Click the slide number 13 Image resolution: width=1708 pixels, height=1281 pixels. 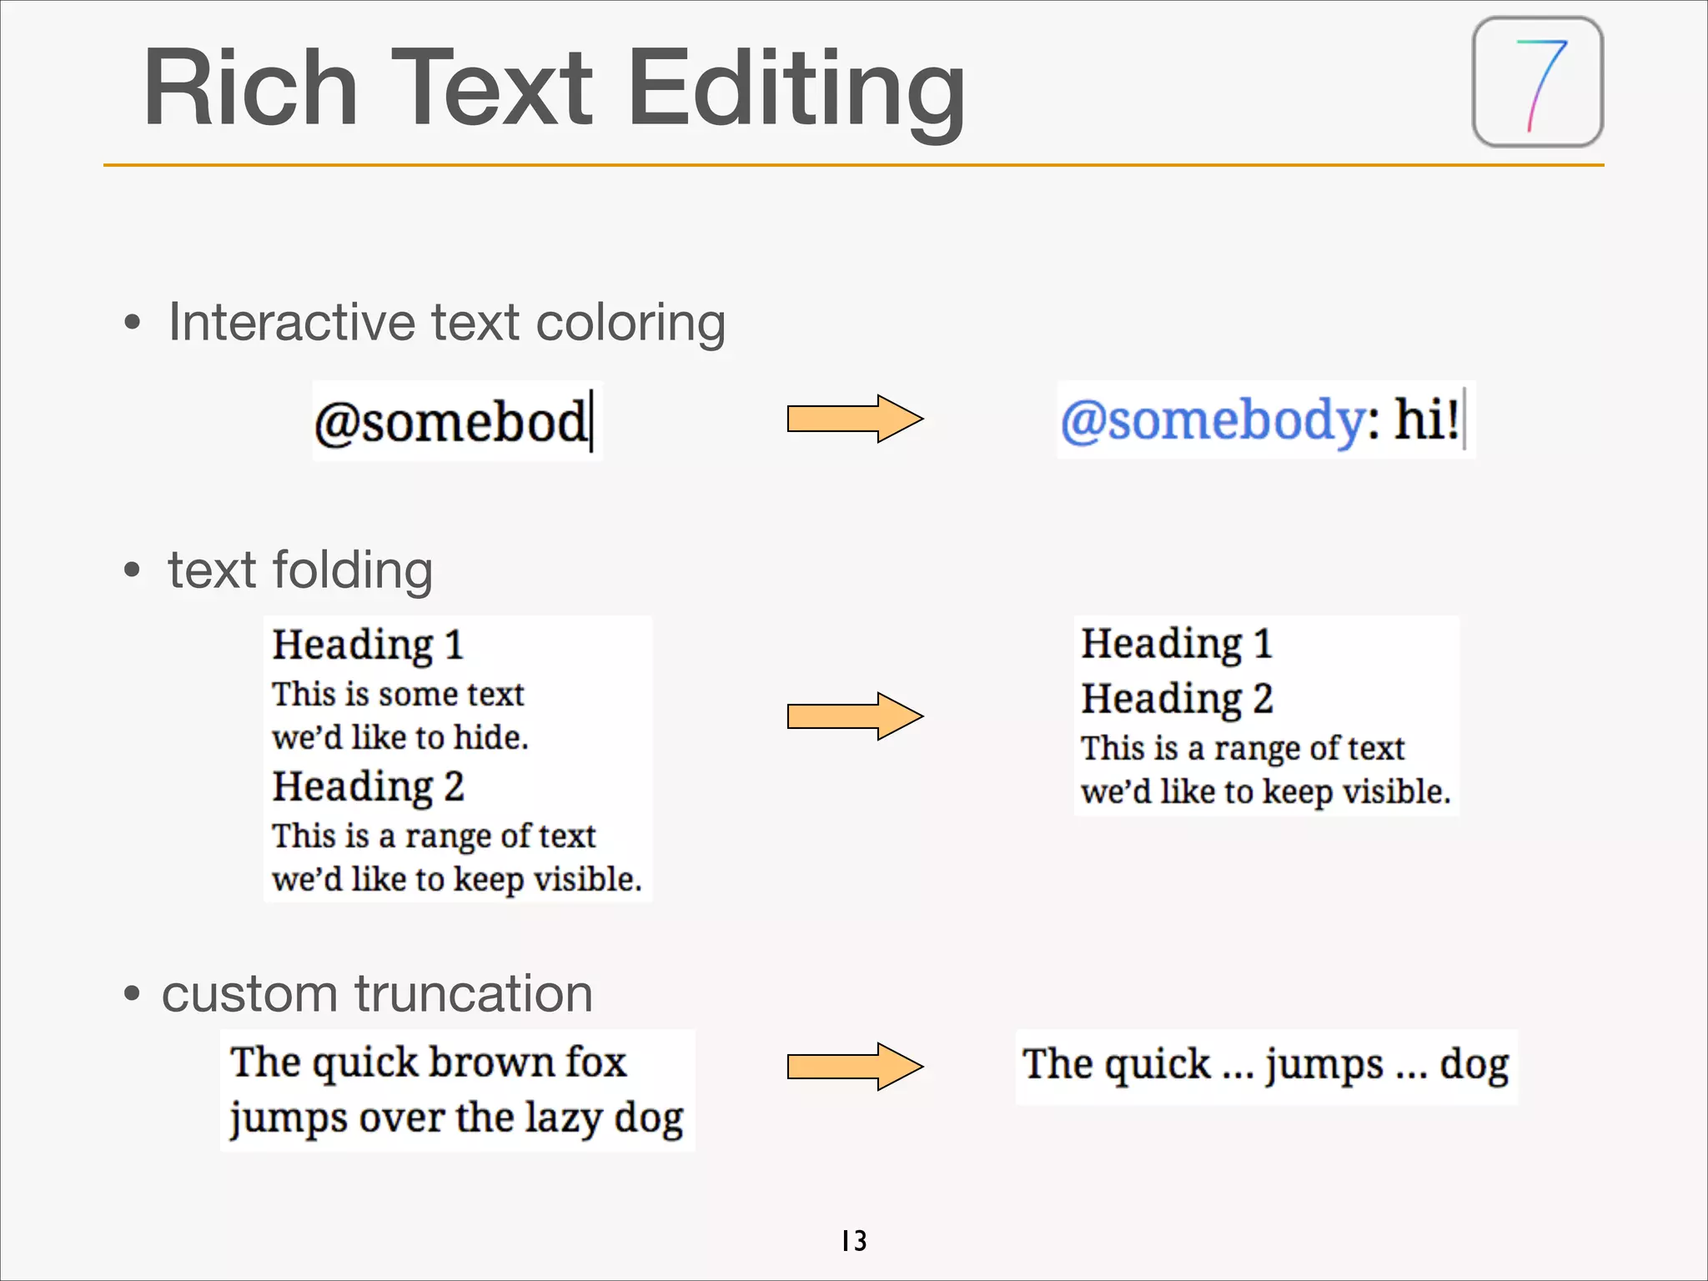(x=854, y=1241)
